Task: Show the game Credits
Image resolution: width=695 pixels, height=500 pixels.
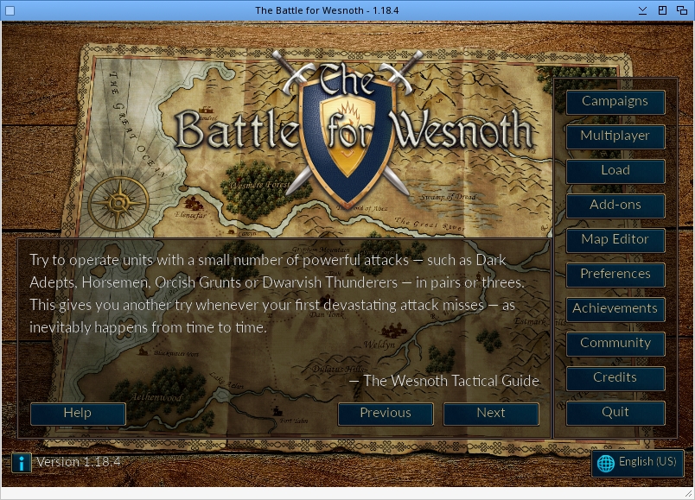Action: click(615, 378)
